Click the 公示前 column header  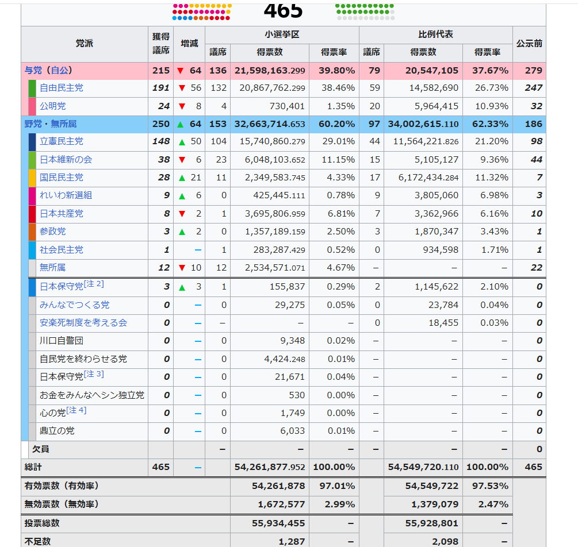click(529, 44)
